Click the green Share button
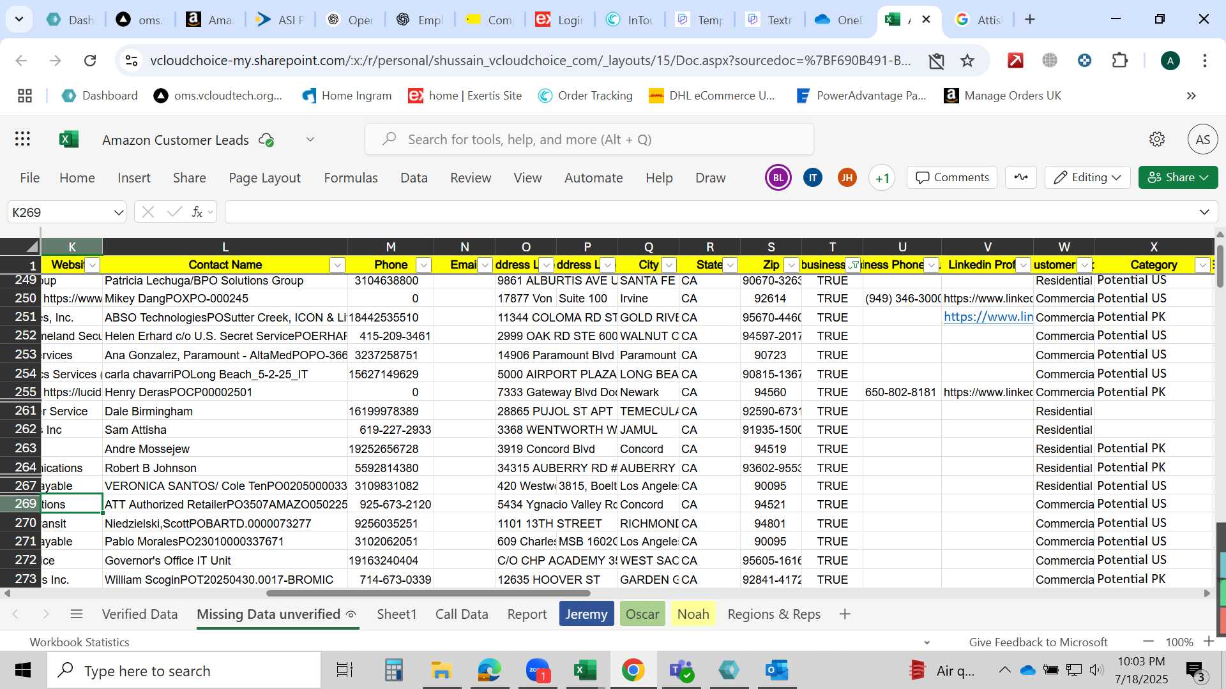The height and width of the screenshot is (689, 1226). [1177, 177]
